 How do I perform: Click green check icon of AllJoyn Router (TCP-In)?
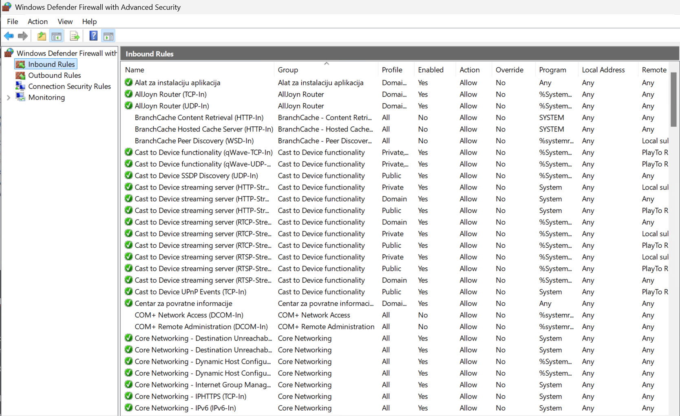click(x=128, y=94)
